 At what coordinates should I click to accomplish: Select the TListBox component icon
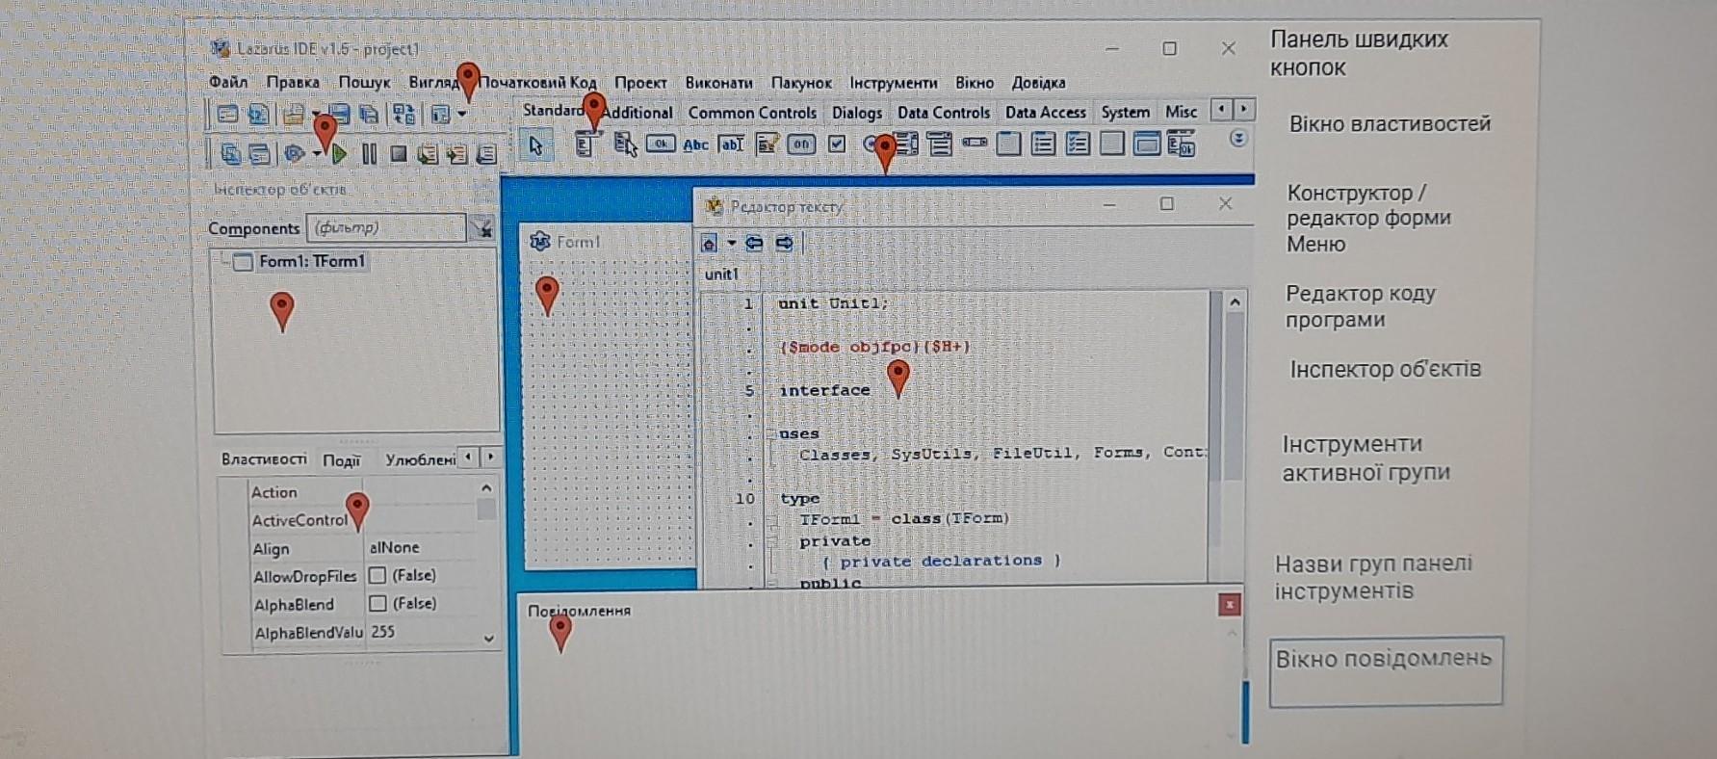[x=905, y=144]
